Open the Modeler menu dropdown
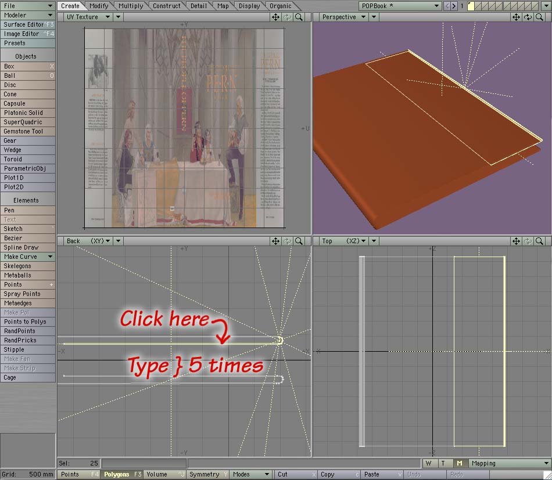552x480 pixels. pyautogui.click(x=27, y=15)
